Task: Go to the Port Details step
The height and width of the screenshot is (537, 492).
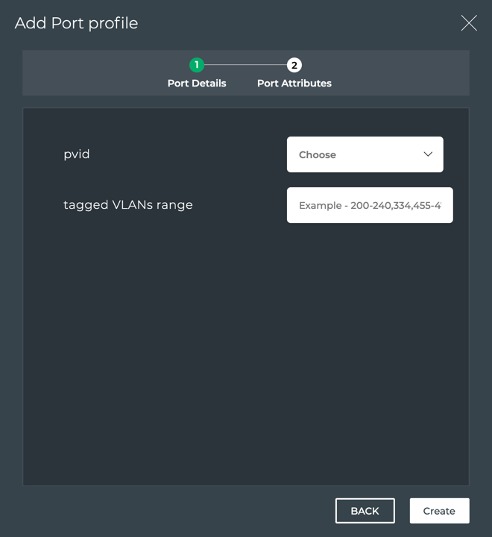Action: pyautogui.click(x=197, y=83)
